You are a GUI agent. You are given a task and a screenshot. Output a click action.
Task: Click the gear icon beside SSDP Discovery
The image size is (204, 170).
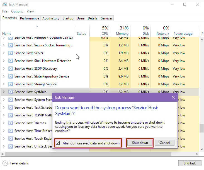click(11, 69)
